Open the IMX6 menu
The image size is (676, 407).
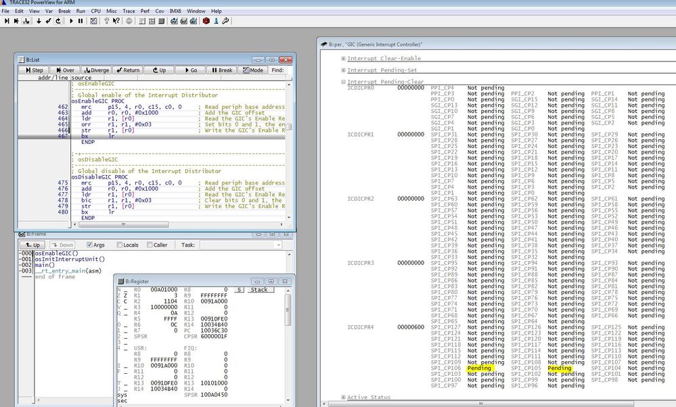(175, 11)
